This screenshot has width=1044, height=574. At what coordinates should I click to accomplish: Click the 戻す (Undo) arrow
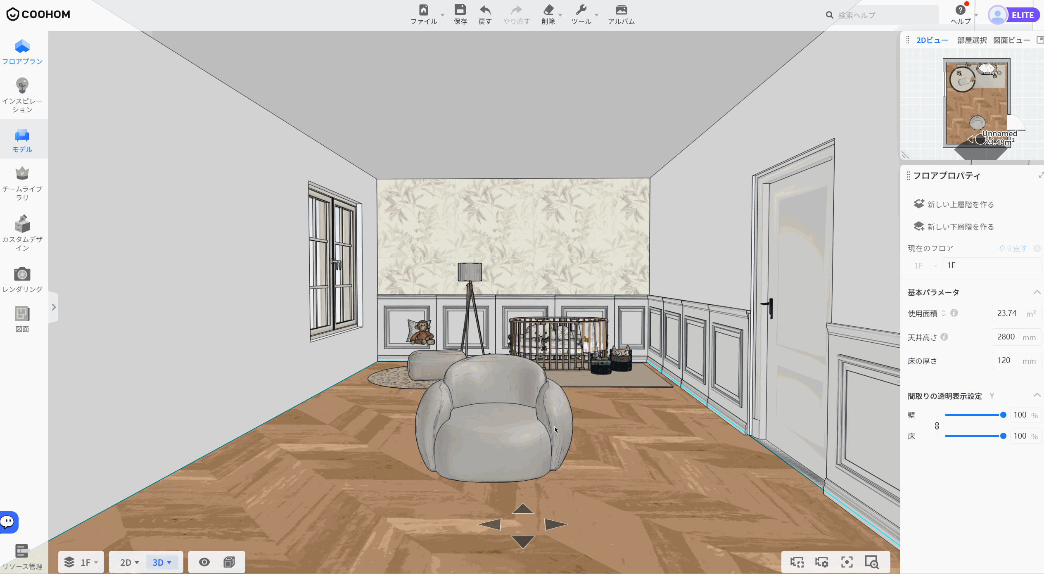tap(485, 9)
